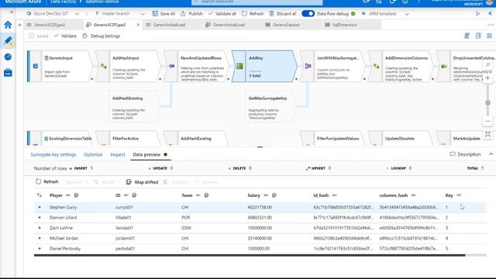Click Description button
The image size is (496, 279).
coord(465,154)
